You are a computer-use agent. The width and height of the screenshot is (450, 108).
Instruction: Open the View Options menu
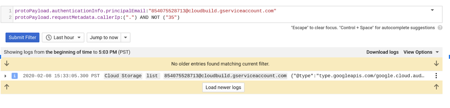click(x=421, y=52)
